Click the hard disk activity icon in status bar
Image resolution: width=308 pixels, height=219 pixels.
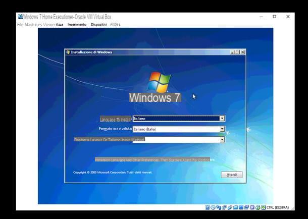click(208, 207)
